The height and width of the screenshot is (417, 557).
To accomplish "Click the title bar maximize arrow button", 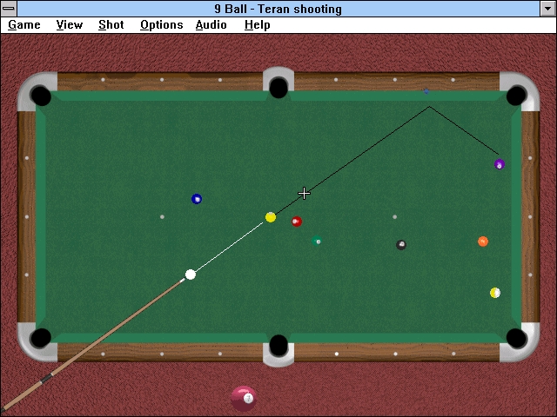I will tap(547, 9).
